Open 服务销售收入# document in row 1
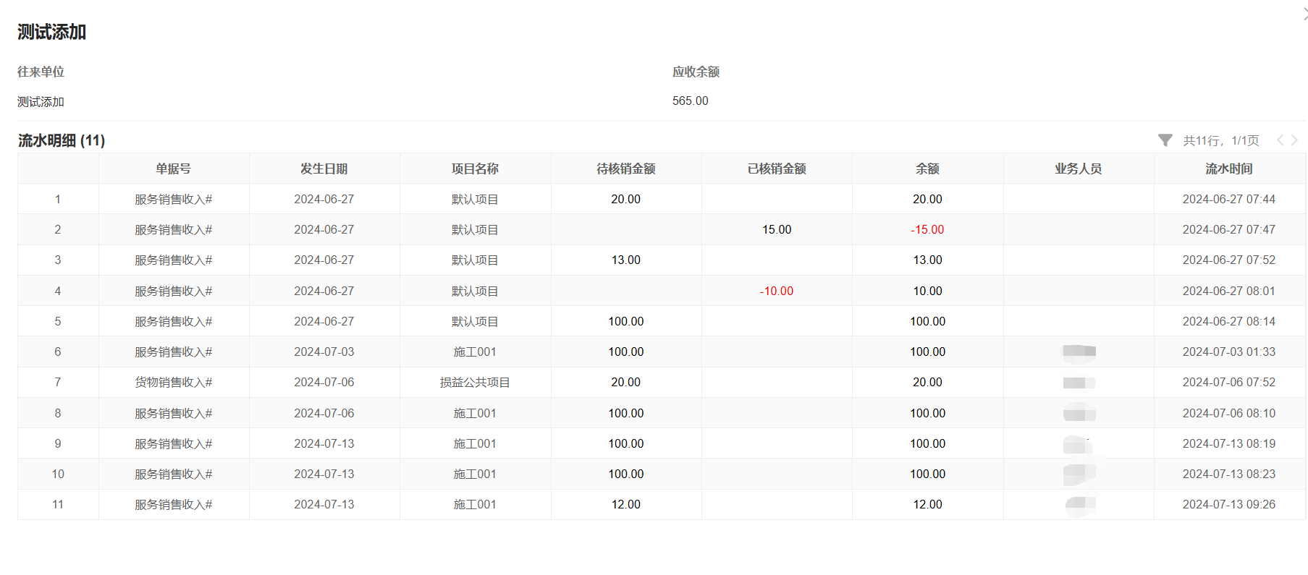This screenshot has height=575, width=1308. (174, 199)
